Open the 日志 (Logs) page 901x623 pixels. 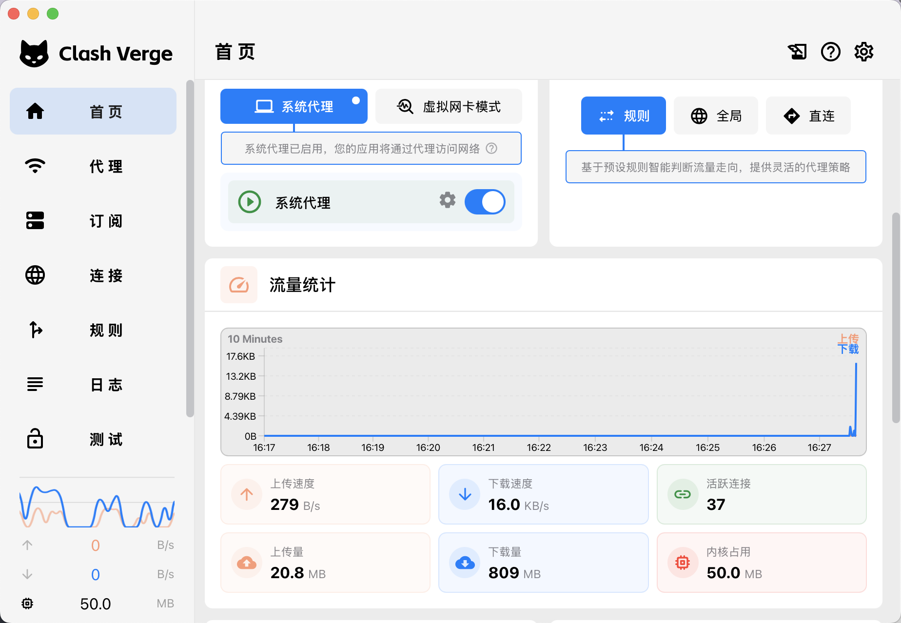(x=93, y=385)
